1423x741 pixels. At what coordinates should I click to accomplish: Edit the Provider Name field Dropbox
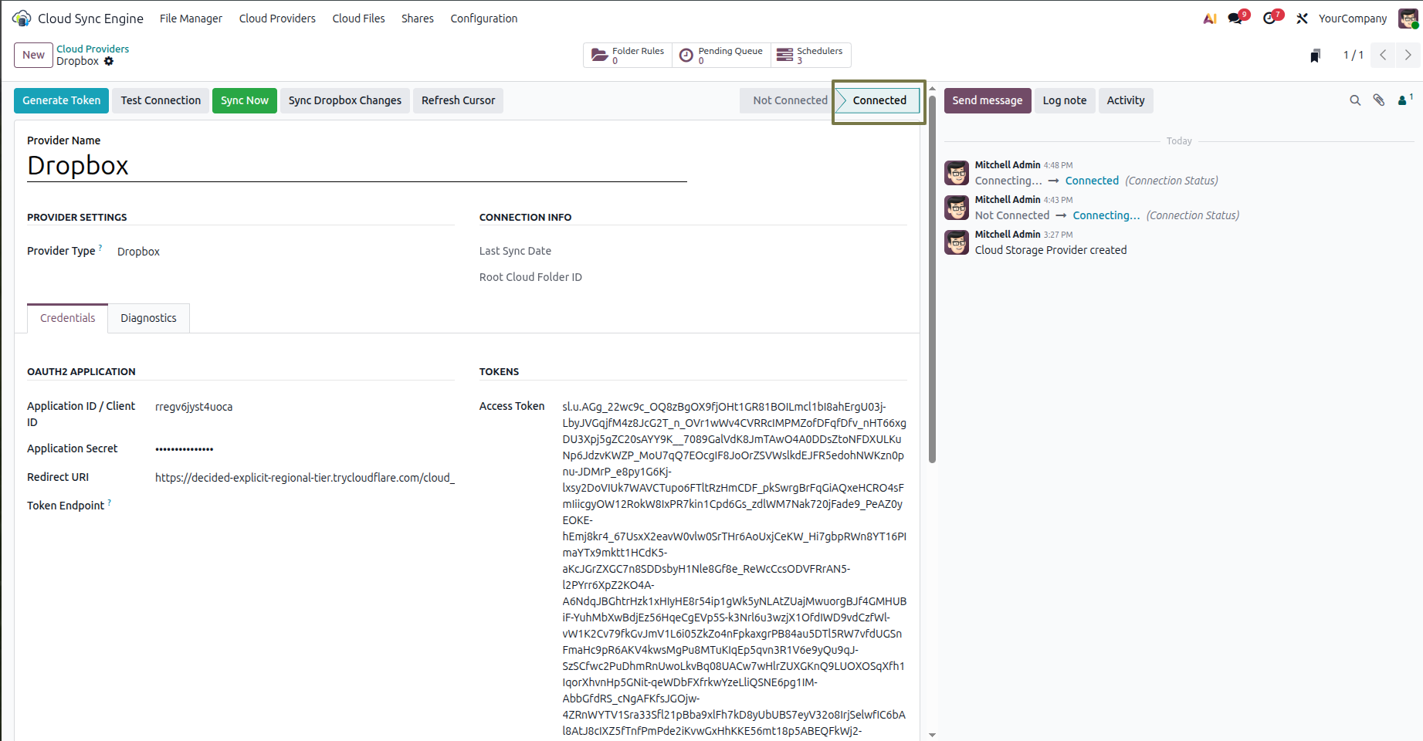(357, 165)
